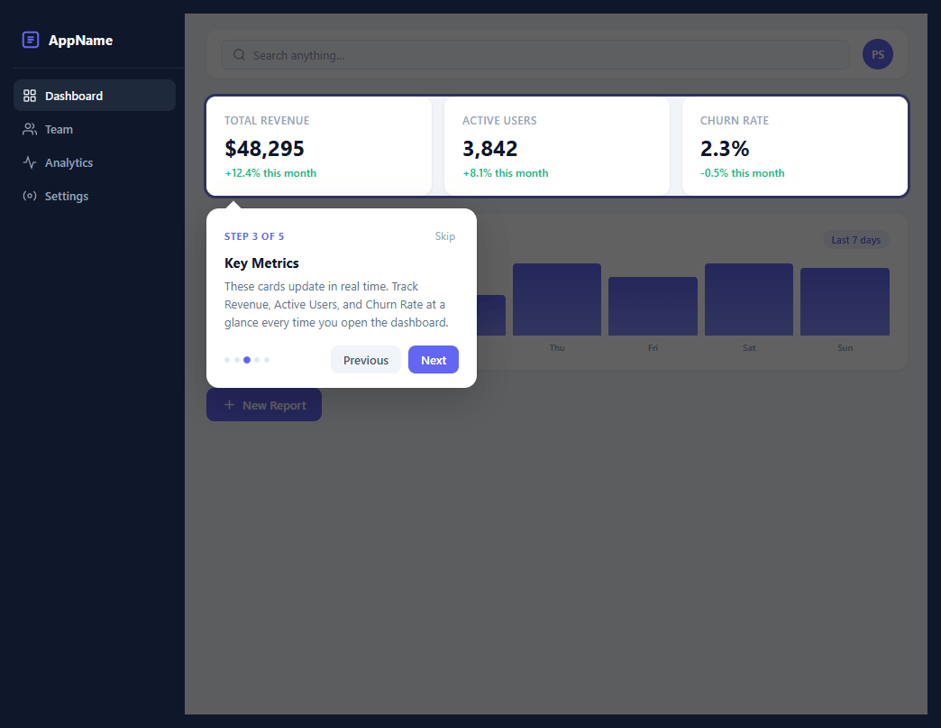
Task: Select the Active Users card
Action: pos(557,146)
